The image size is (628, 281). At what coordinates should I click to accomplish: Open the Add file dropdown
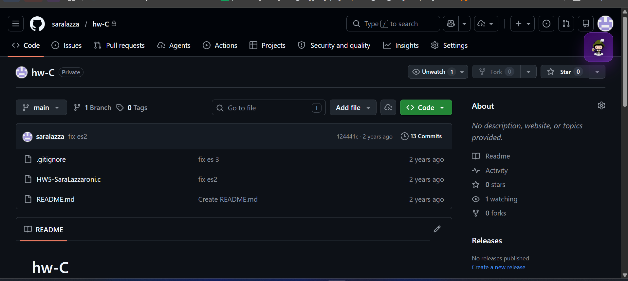pos(353,107)
